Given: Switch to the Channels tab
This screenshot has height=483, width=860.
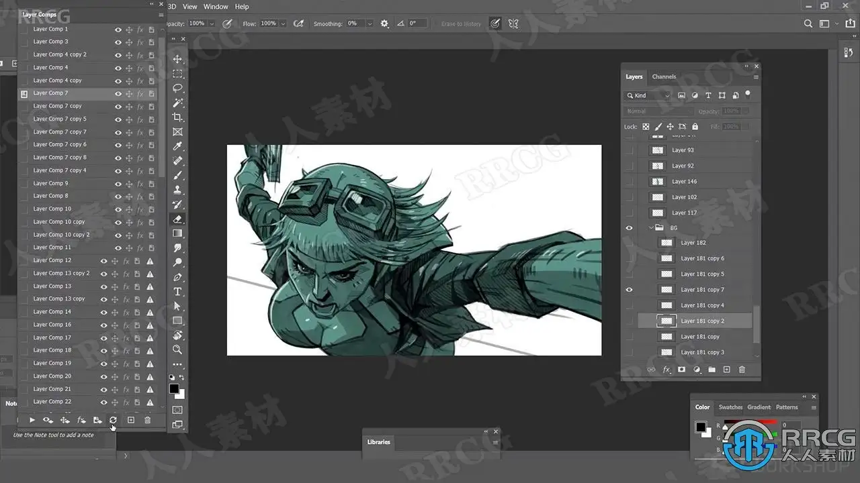Looking at the screenshot, I should 664,76.
